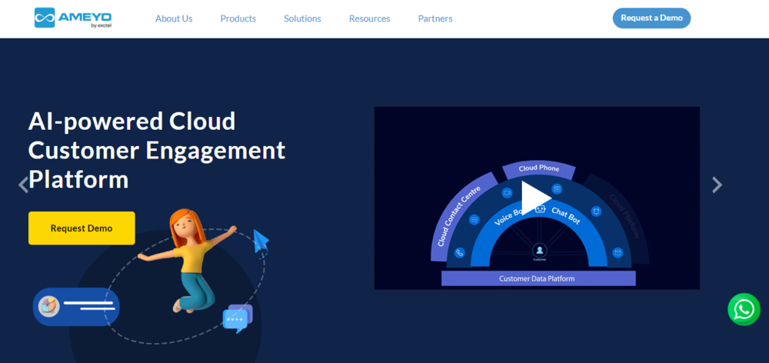
Task: Click the blue Request a Demo button
Action: (x=651, y=18)
